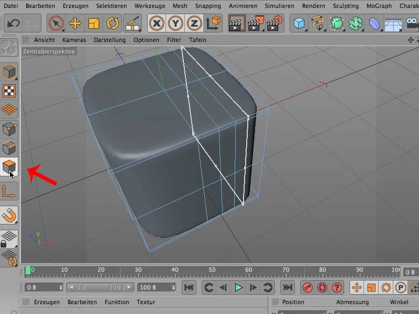Open viewport Tafeln menu
419x314 pixels.
click(x=197, y=40)
